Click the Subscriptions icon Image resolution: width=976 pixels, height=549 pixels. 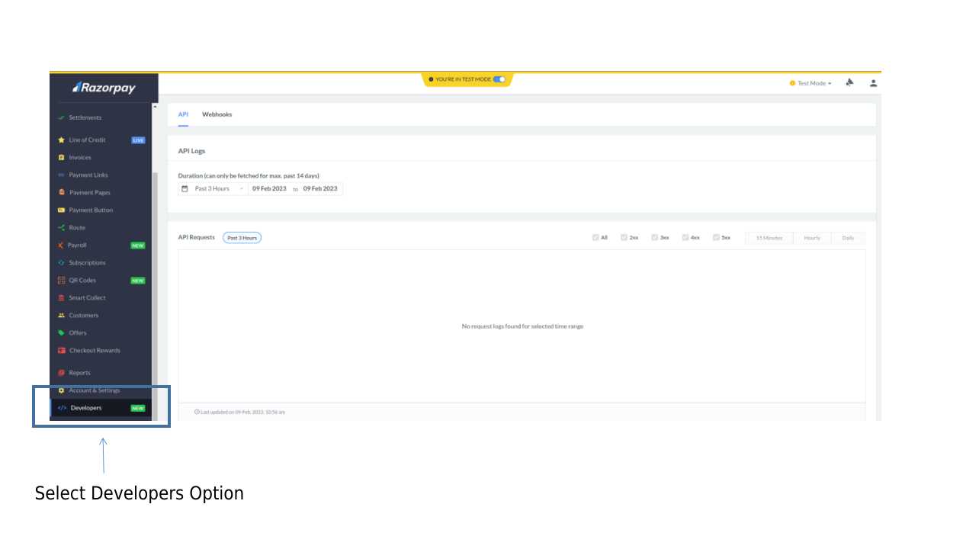[x=61, y=262]
